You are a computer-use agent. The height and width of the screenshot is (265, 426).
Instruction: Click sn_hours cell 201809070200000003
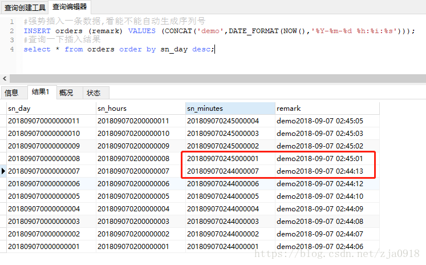pyautogui.click(x=141, y=221)
